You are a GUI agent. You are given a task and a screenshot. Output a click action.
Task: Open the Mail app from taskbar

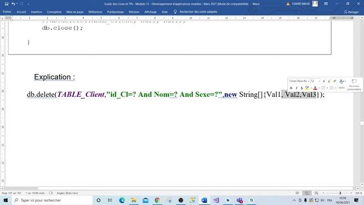coord(146,200)
